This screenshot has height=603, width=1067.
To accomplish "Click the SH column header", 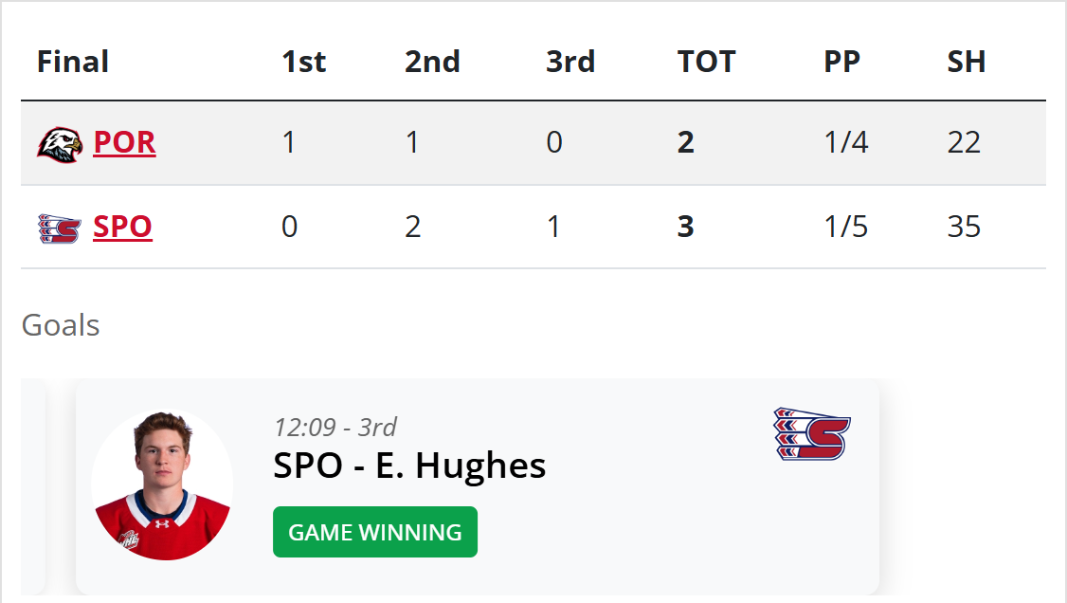I will click(967, 62).
